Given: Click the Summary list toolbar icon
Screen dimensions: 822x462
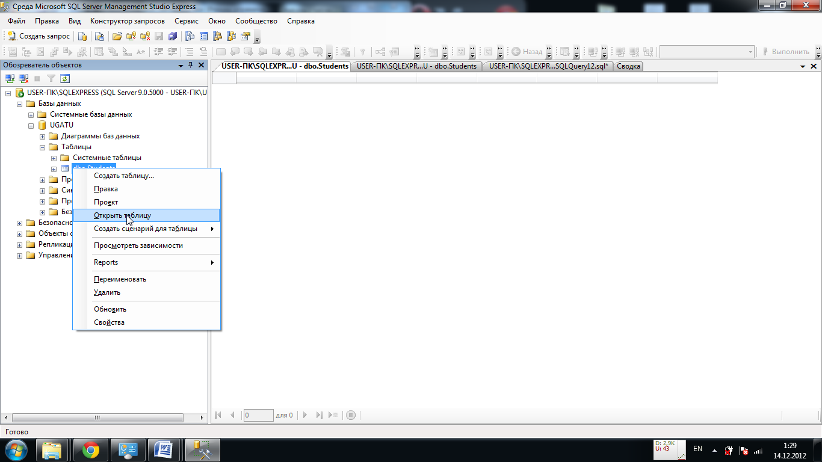Looking at the screenshot, I should pyautogui.click(x=203, y=36).
